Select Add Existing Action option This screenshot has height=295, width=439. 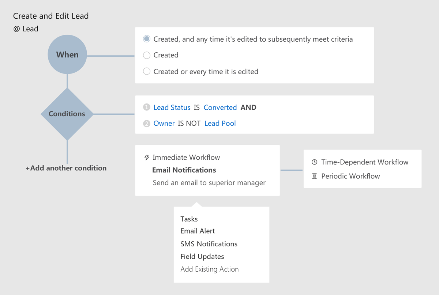210,269
